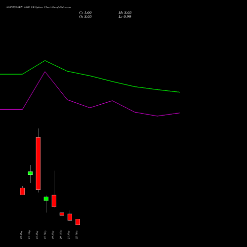Click the red candle for 21 May
The image size is (247, 247).
(x=70, y=217)
